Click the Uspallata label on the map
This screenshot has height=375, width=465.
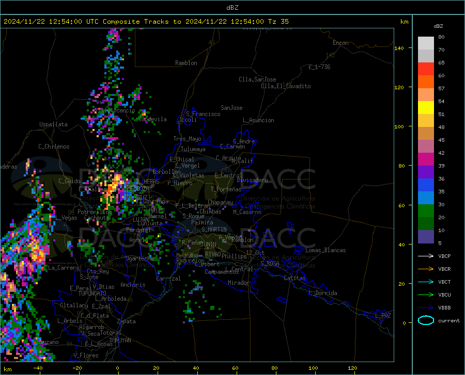point(53,124)
